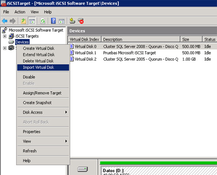Expand the Snapshots tree node plus box
Image resolution: width=217 pixels, height=175 pixels.
pos(5,48)
